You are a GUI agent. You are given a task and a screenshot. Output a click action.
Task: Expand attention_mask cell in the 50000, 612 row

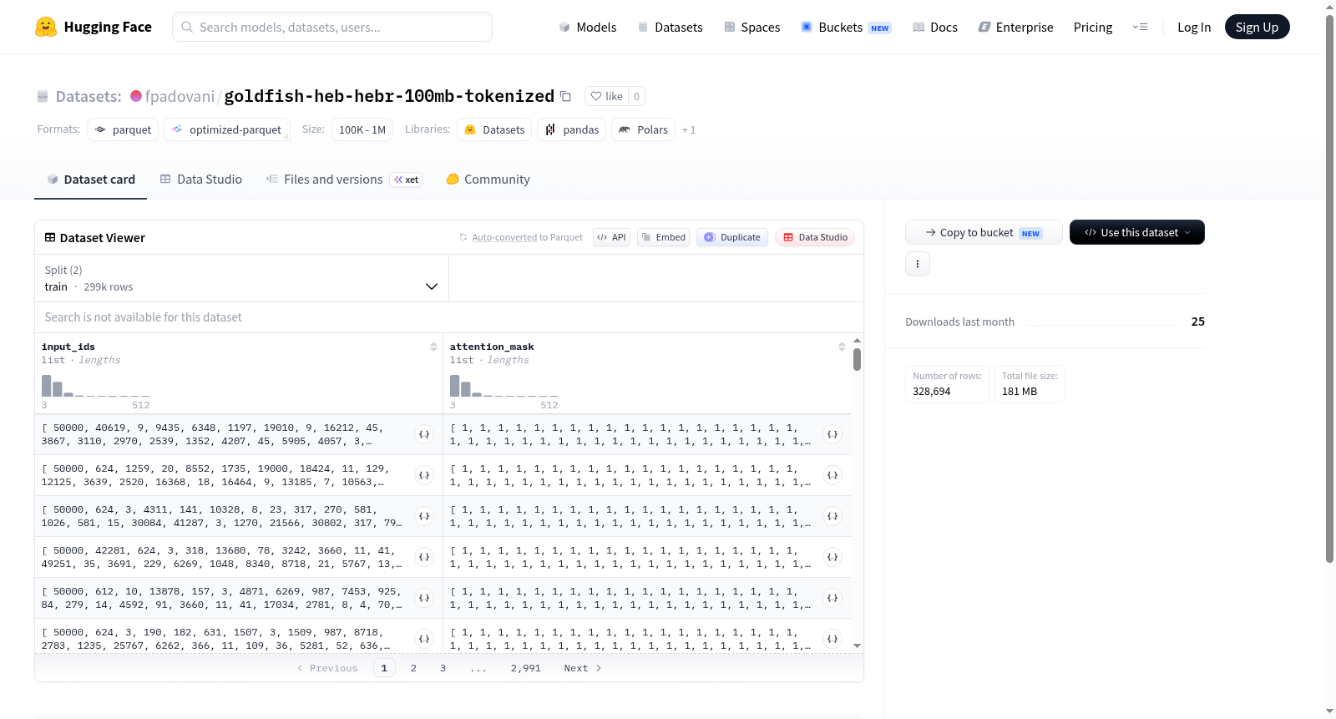click(x=832, y=598)
